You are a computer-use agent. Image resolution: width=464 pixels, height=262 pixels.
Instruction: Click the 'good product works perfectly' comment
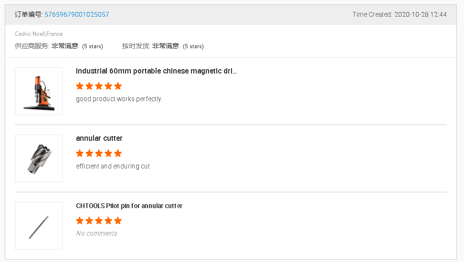tap(119, 99)
